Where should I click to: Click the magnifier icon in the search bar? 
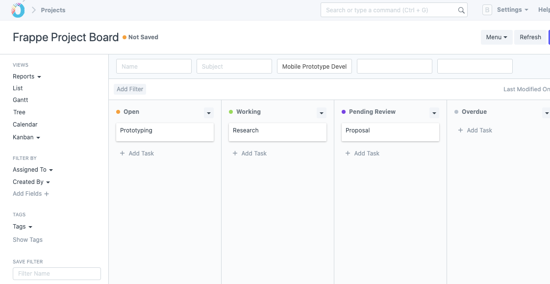(x=461, y=10)
